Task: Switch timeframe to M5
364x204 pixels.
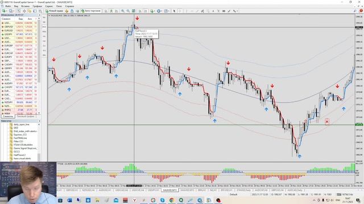Action: point(44,22)
